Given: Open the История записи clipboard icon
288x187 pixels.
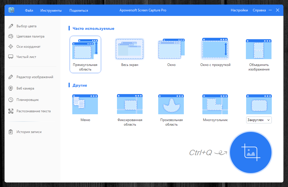Looking at the screenshot, I should click(11, 132).
